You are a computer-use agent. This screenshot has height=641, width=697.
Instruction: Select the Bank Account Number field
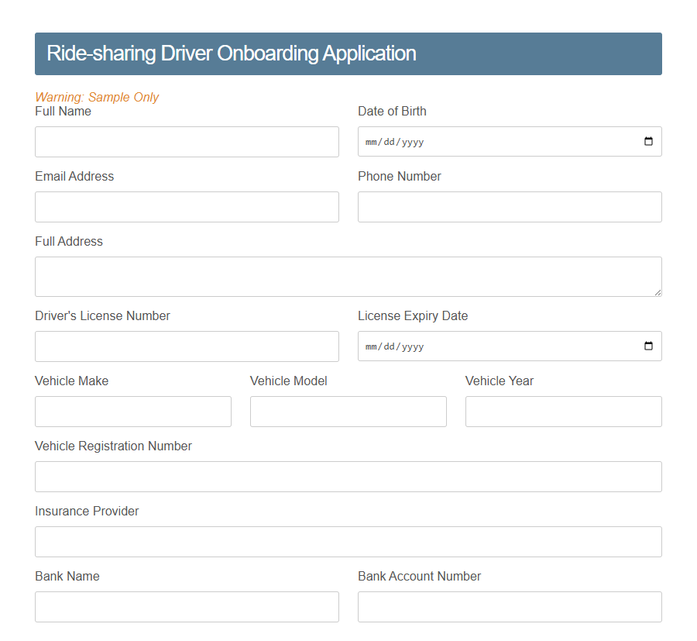(509, 607)
